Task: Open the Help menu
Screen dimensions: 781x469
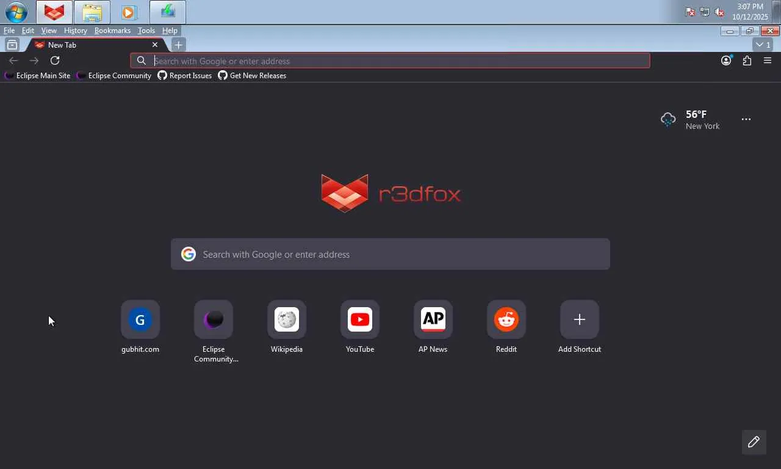Action: coord(170,31)
